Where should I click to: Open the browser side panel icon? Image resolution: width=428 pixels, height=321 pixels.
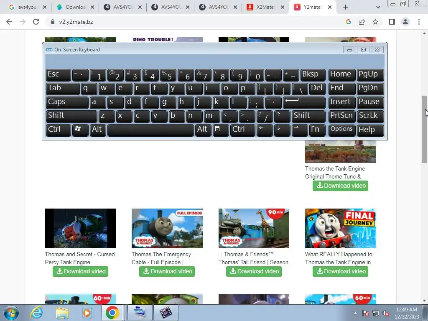pos(392,22)
